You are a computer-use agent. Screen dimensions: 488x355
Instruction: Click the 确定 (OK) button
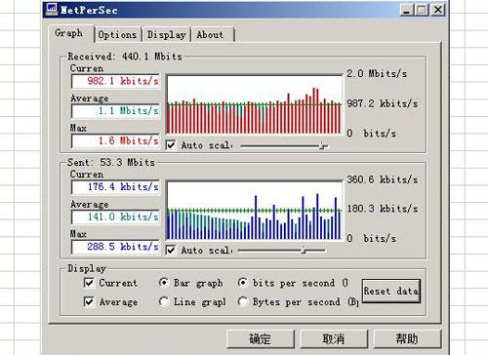(261, 339)
